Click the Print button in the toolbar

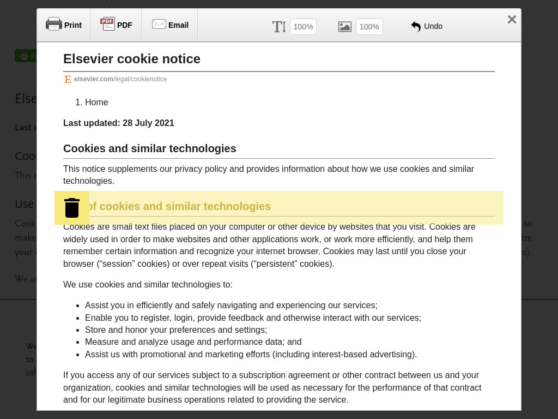point(64,25)
